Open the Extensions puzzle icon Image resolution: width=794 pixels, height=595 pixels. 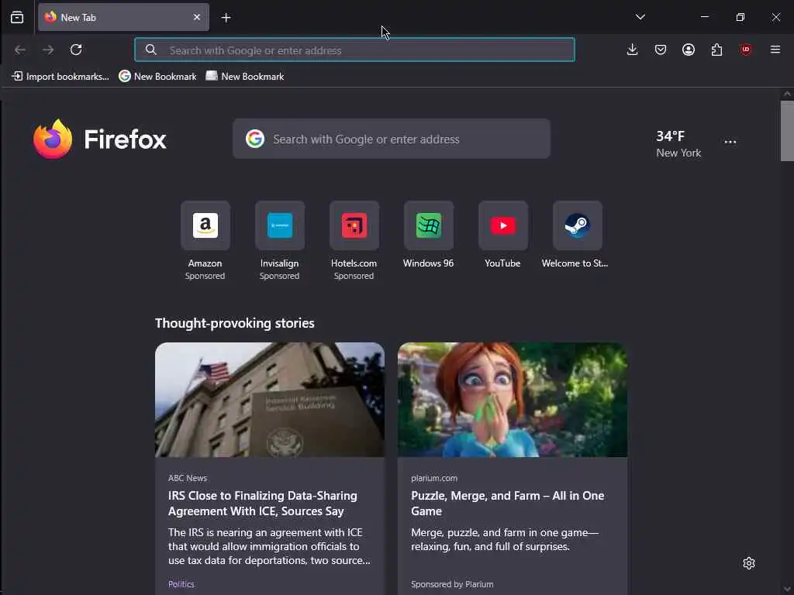pos(716,50)
